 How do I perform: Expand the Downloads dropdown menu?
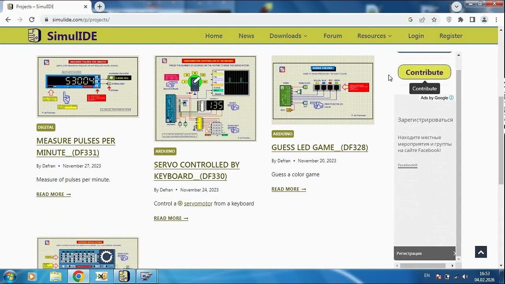click(x=288, y=36)
